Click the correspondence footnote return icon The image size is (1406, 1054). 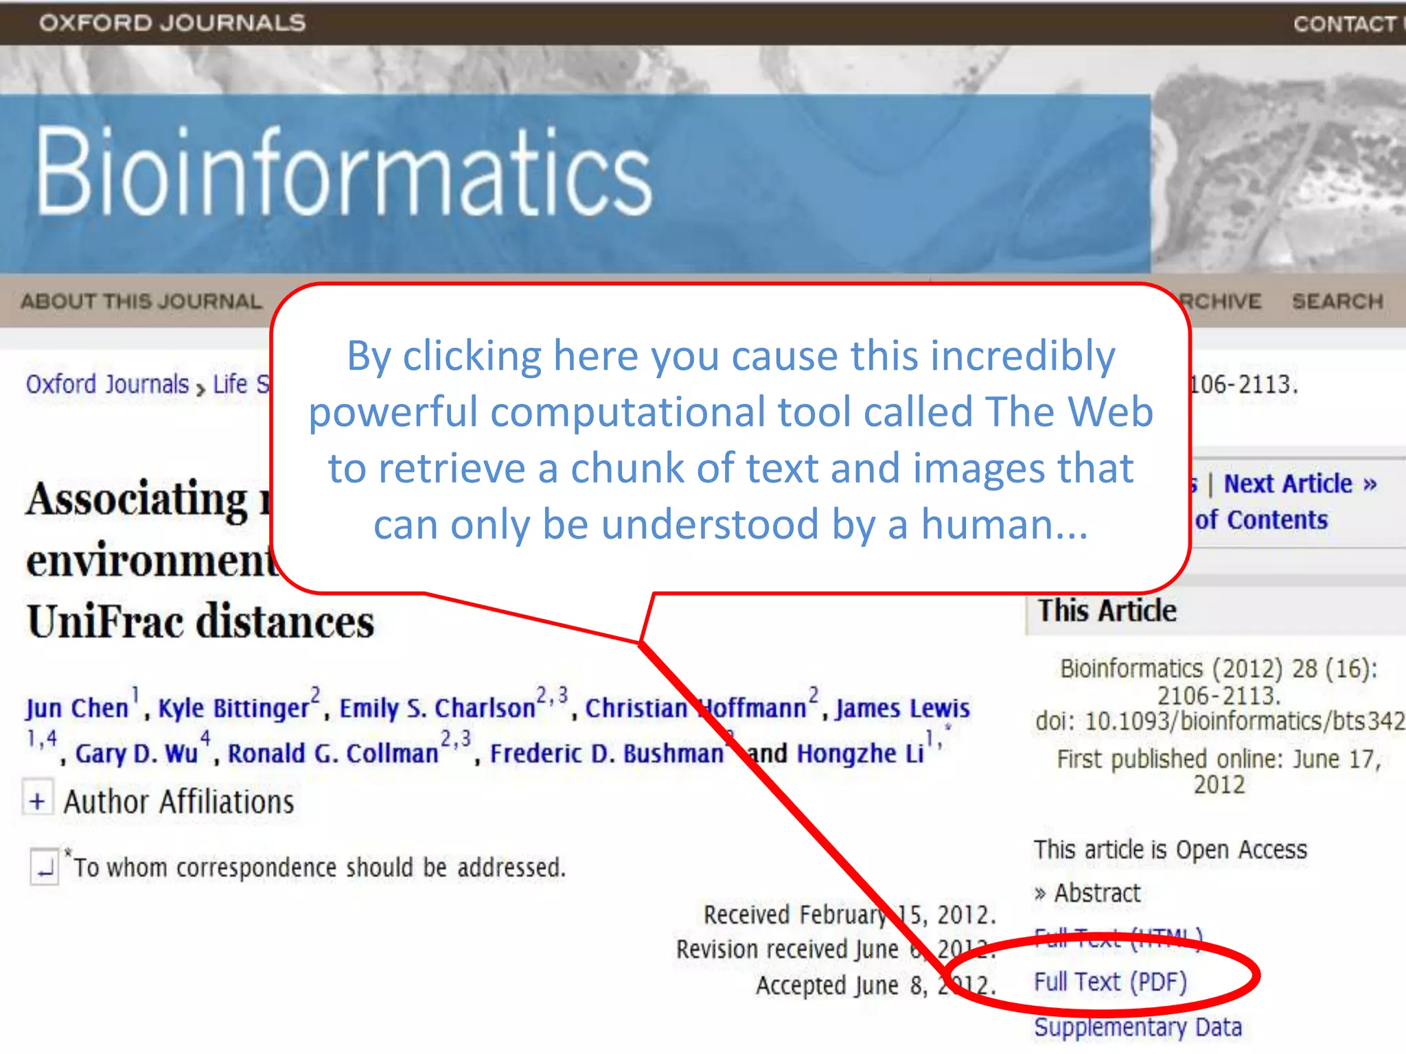pos(45,867)
